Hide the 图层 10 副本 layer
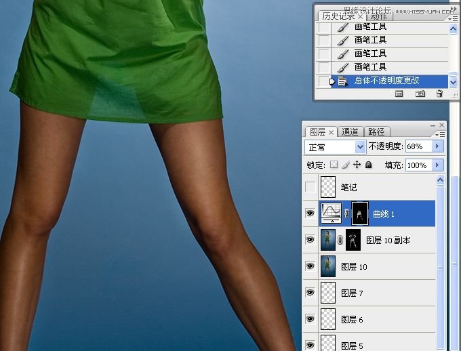461x351 pixels. click(x=310, y=240)
